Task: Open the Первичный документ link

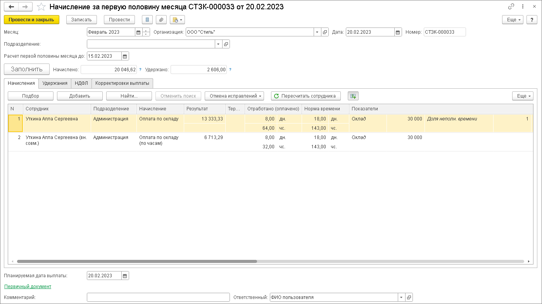Action: click(x=28, y=287)
